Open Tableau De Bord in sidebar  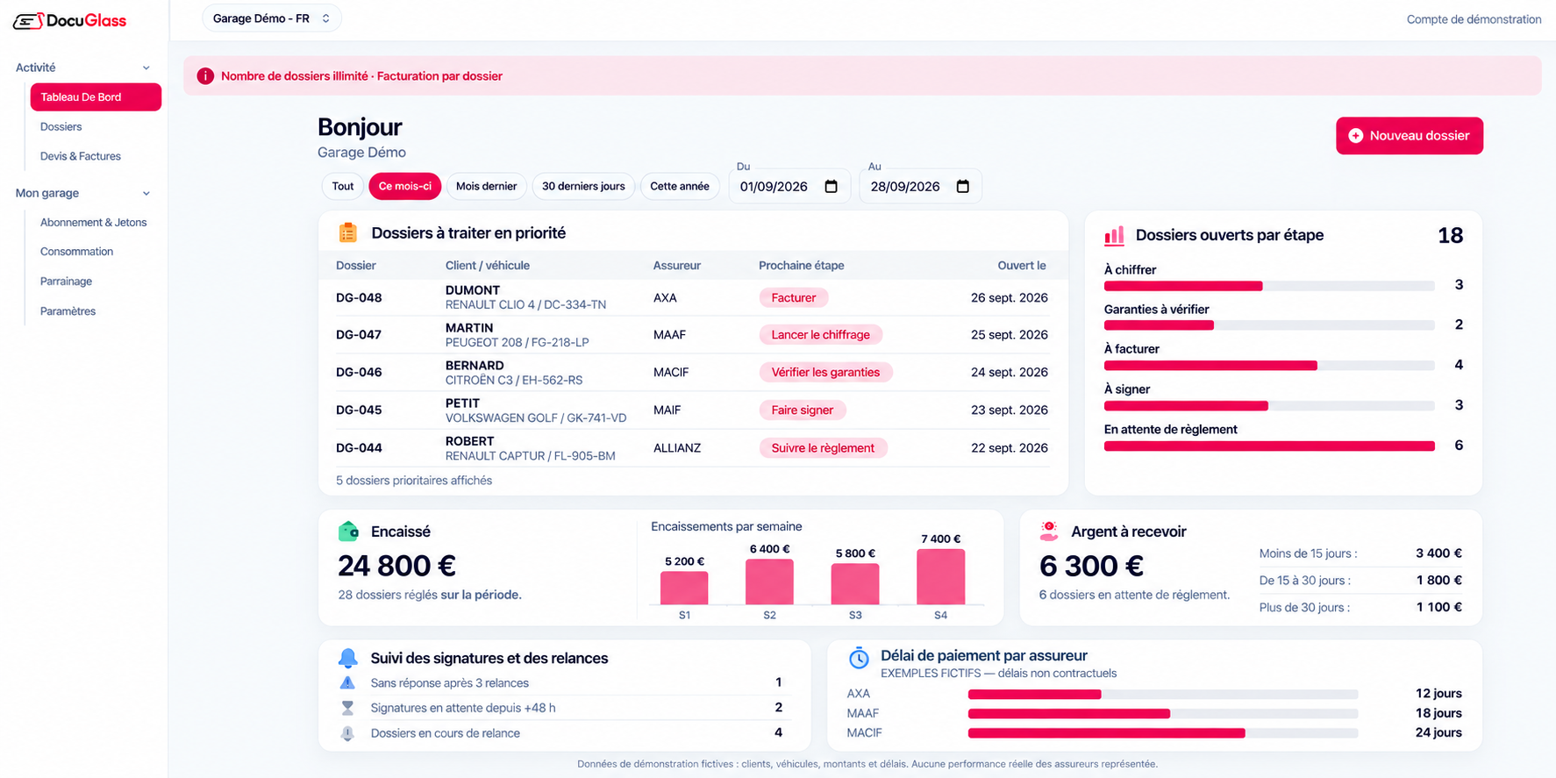click(x=96, y=97)
